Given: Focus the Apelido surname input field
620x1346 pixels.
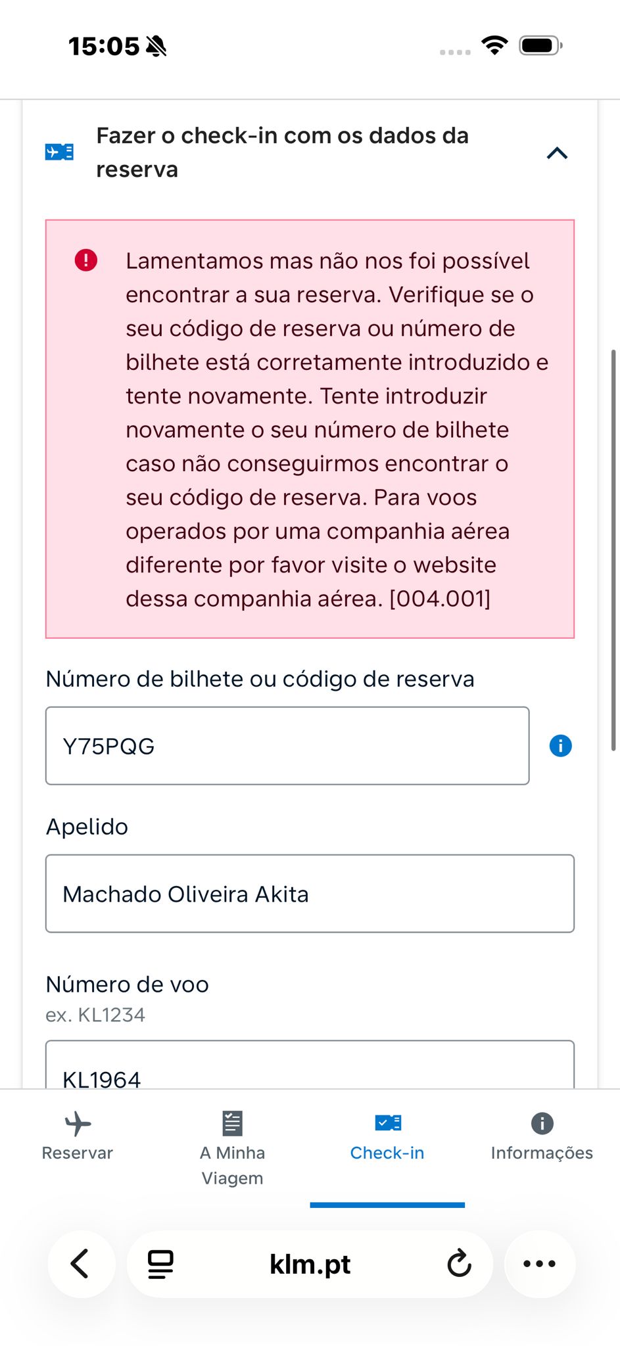Looking at the screenshot, I should (x=310, y=894).
